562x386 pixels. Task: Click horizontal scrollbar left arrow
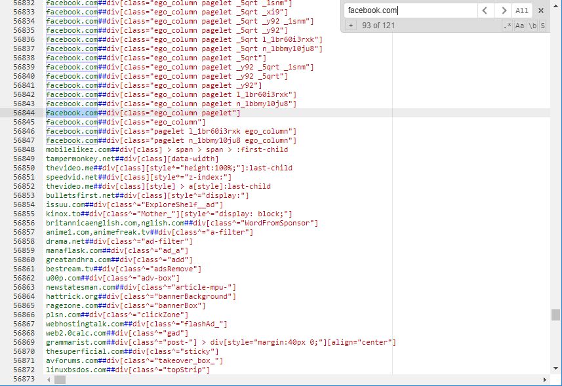(49, 380)
